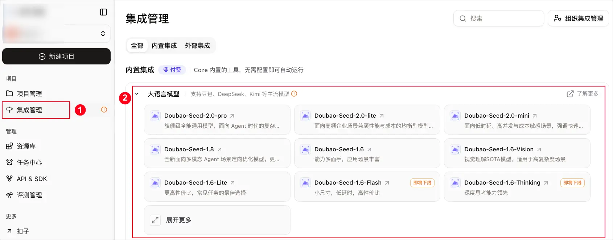Click the expand arrows icon in 展开更多
The image size is (613, 240).
pos(155,220)
